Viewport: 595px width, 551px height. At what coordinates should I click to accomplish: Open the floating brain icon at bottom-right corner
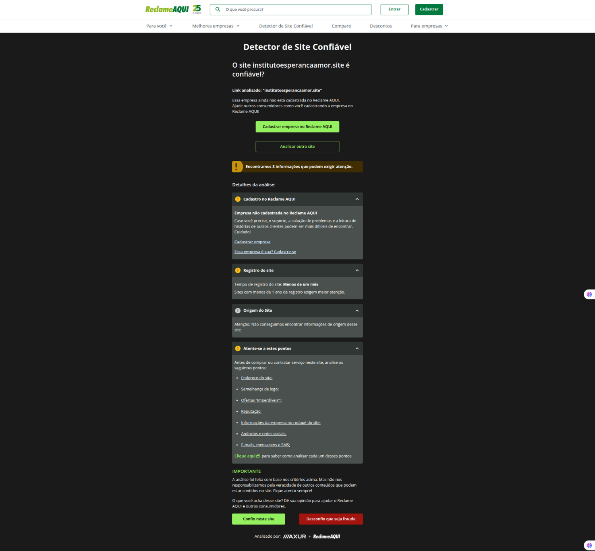pos(589,545)
